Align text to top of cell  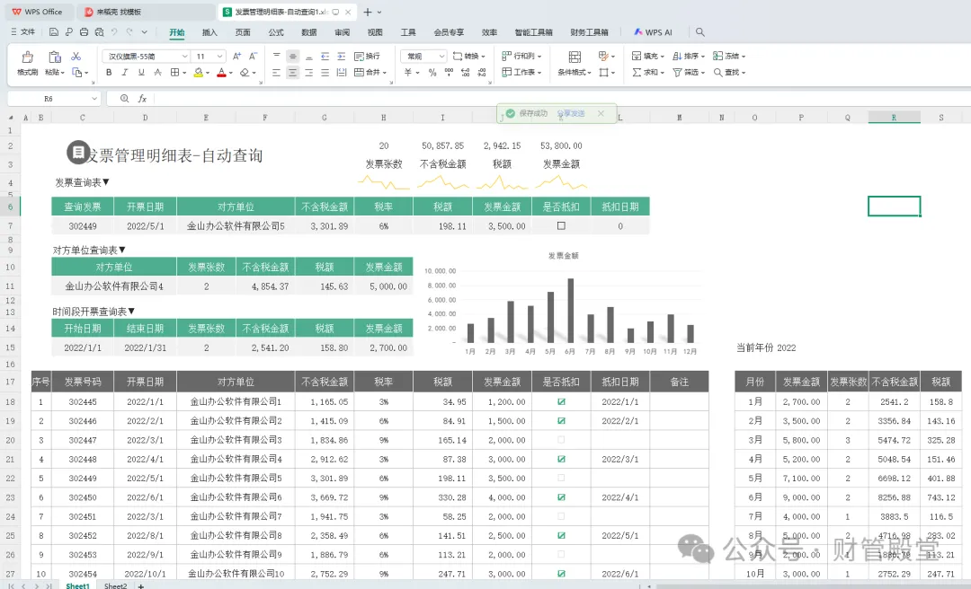click(277, 57)
